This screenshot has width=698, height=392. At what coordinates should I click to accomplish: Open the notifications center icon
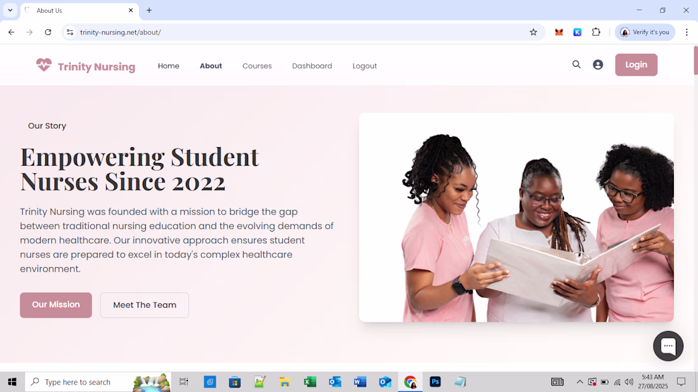tap(681, 382)
